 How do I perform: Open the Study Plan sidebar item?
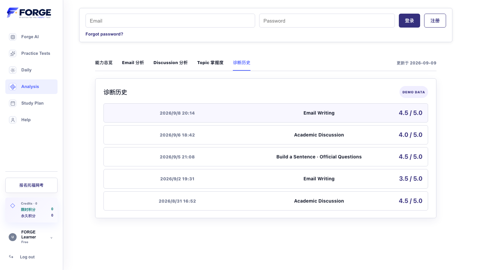pos(31,103)
